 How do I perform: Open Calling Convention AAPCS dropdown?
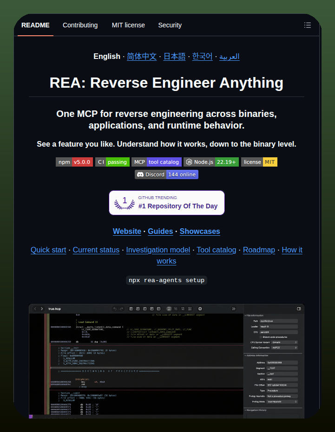point(284,348)
